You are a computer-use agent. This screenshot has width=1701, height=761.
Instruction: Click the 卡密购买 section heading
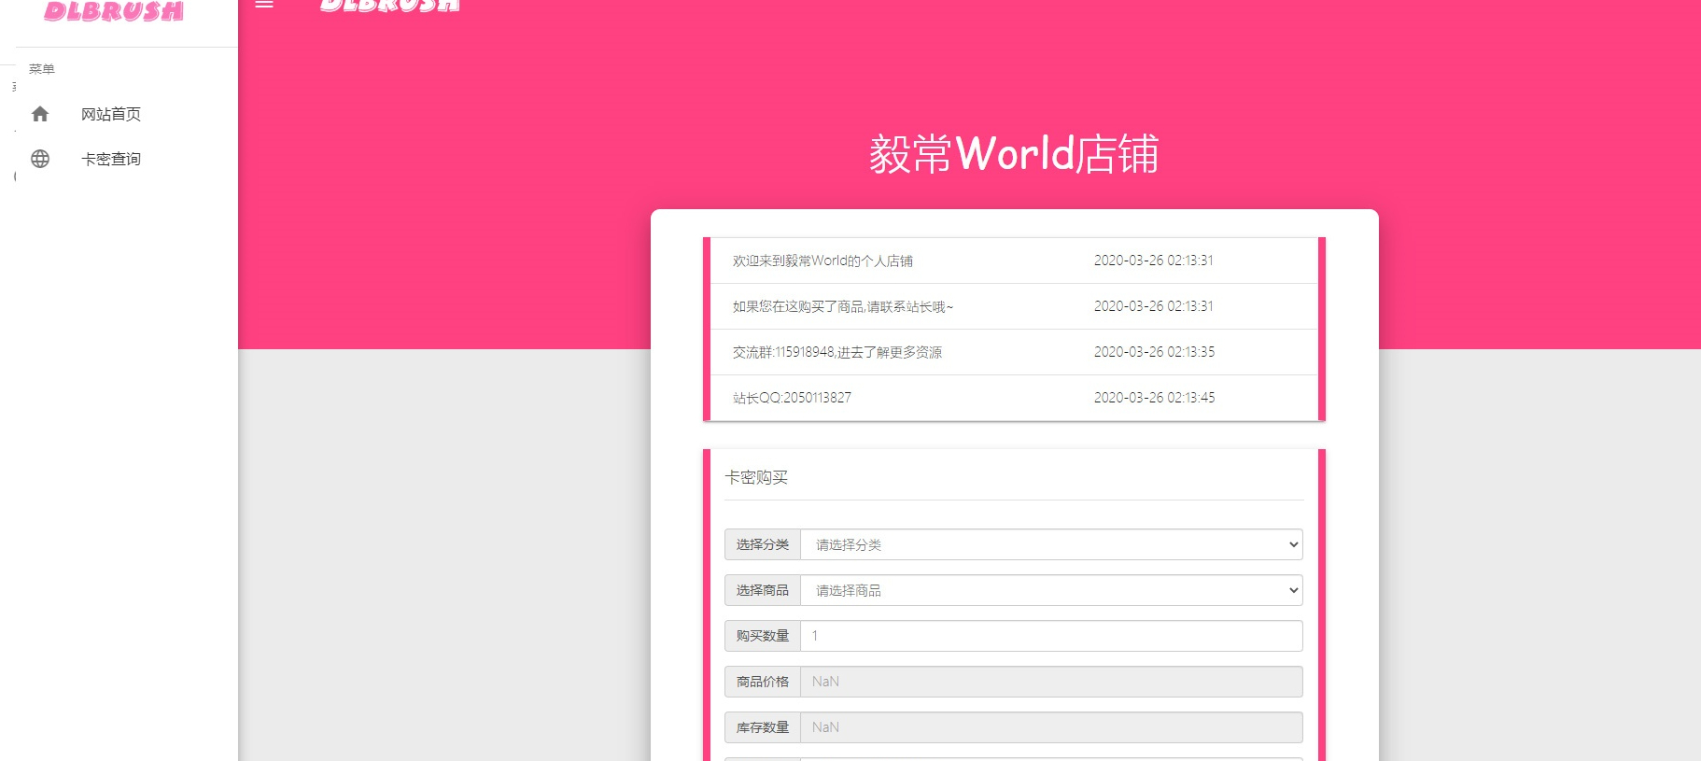(x=756, y=477)
